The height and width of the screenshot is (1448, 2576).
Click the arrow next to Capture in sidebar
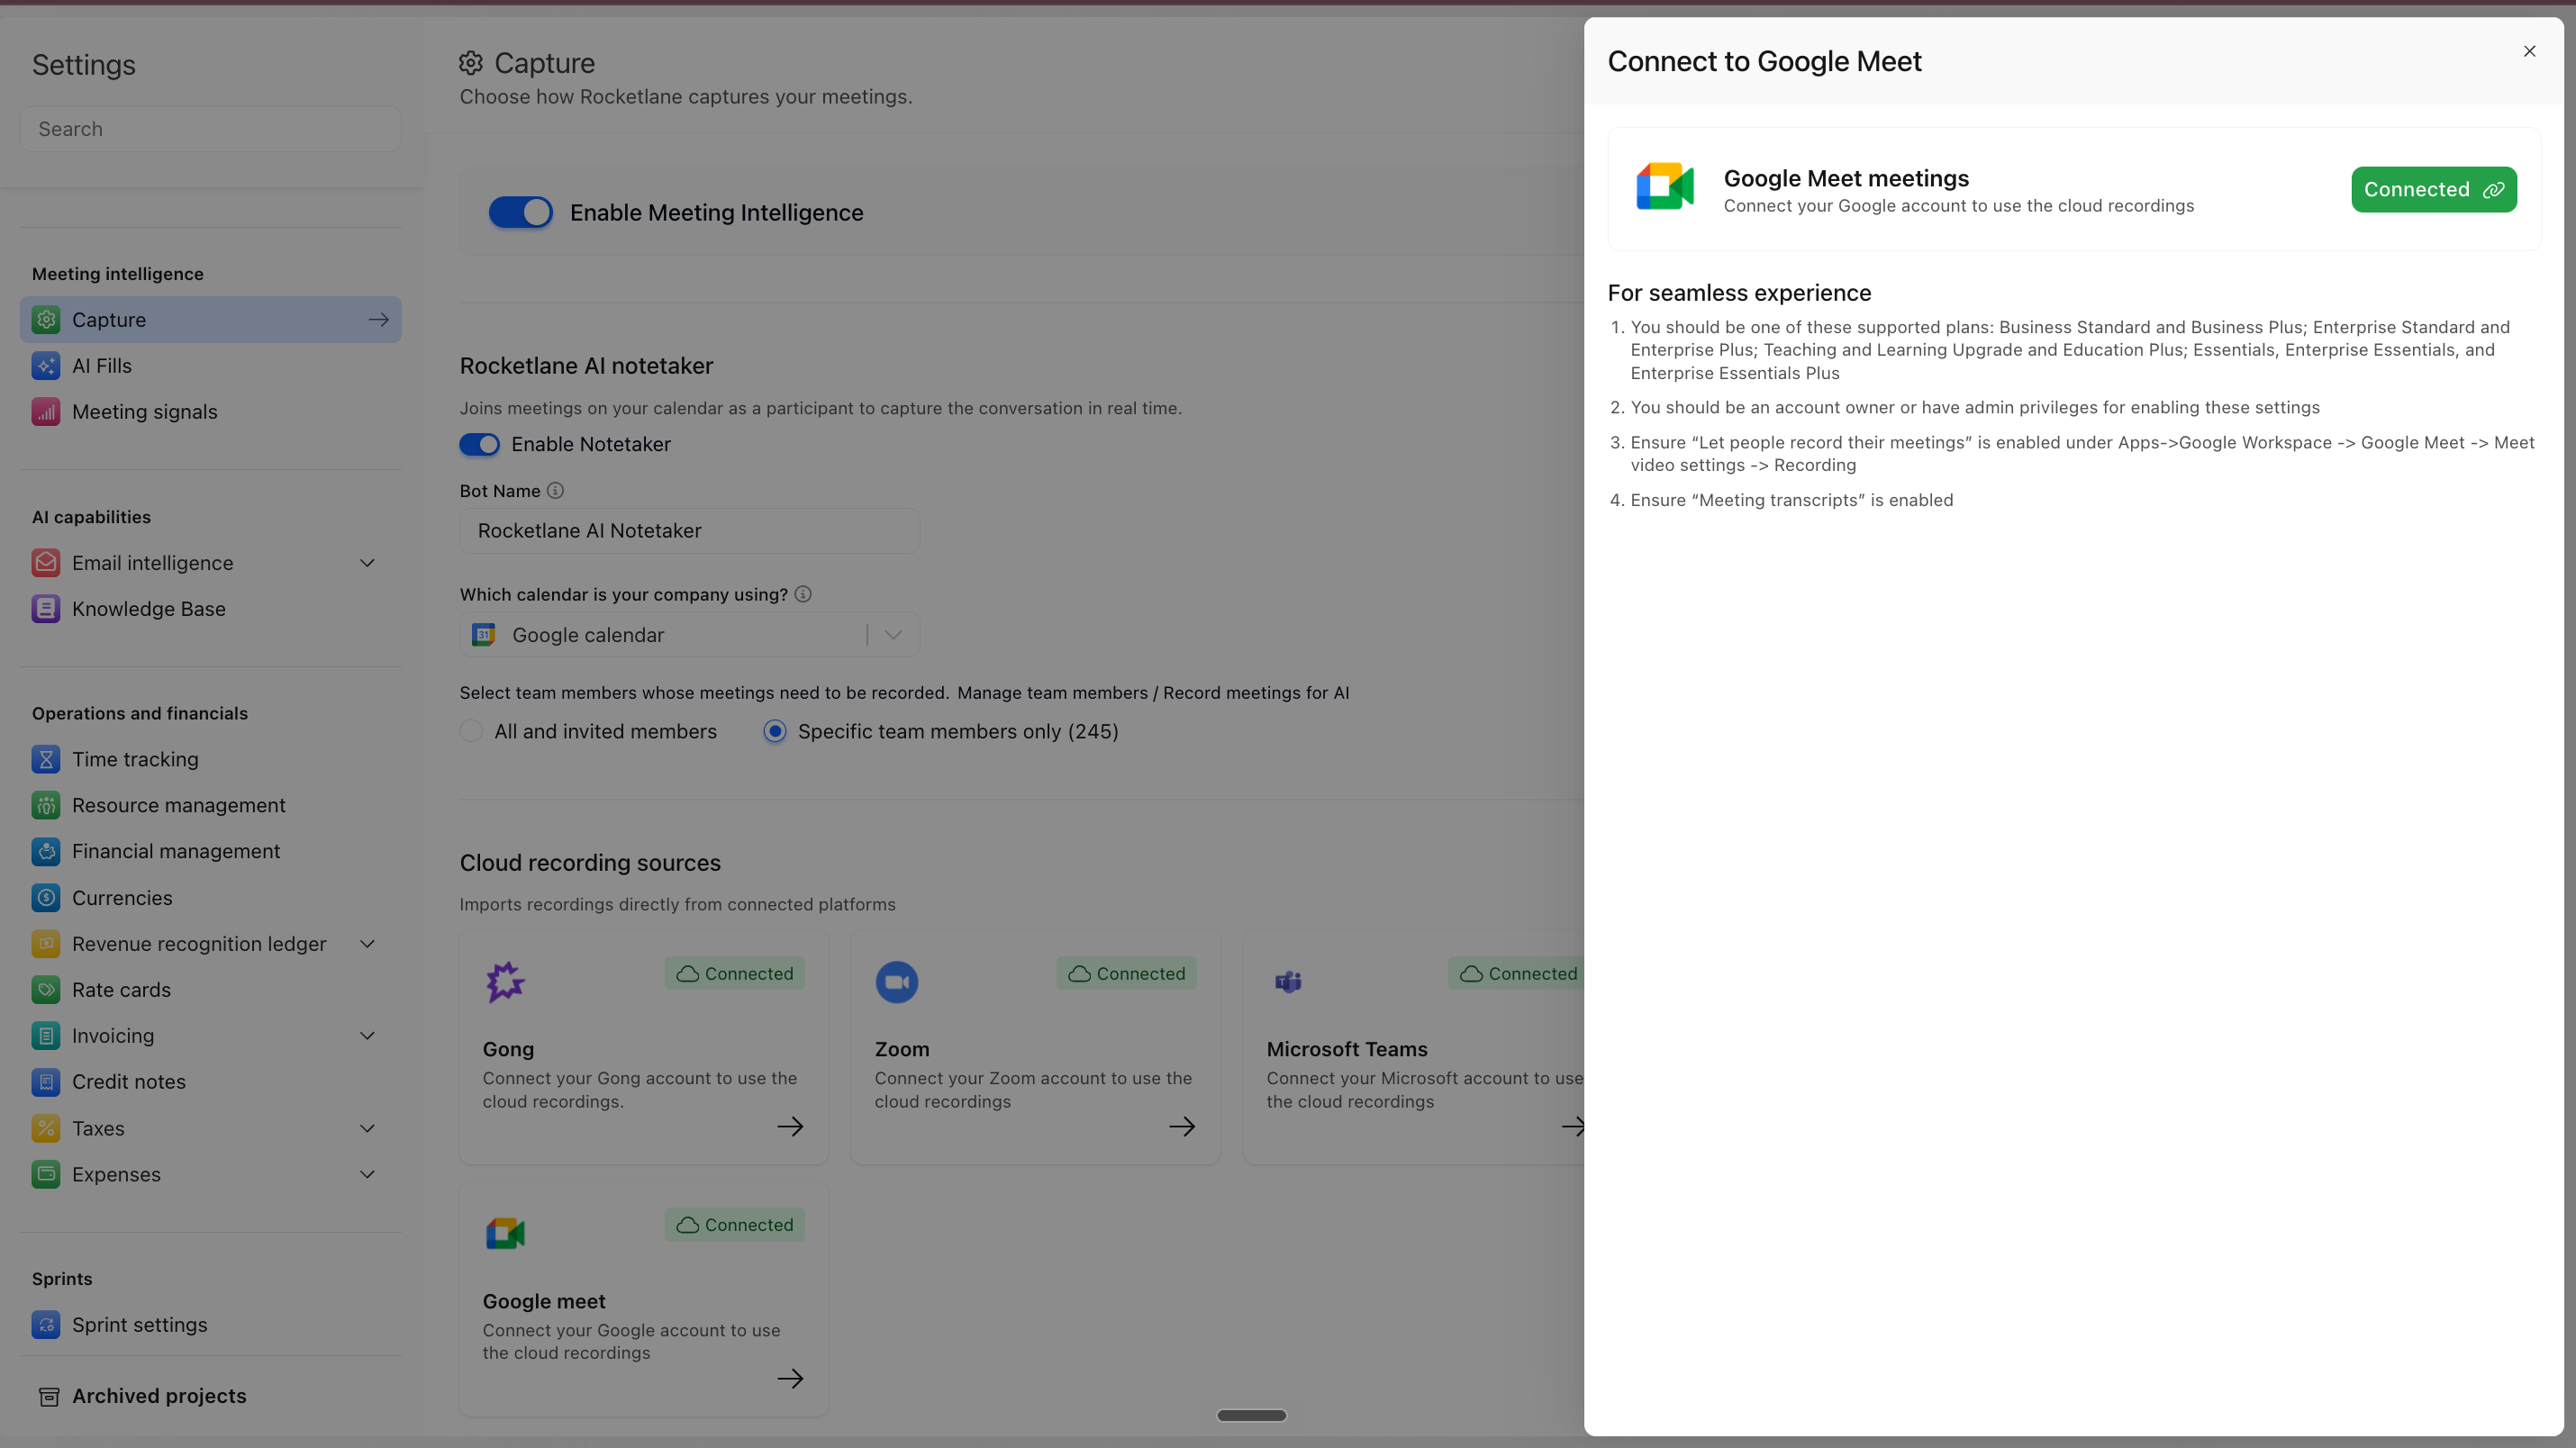pos(378,320)
